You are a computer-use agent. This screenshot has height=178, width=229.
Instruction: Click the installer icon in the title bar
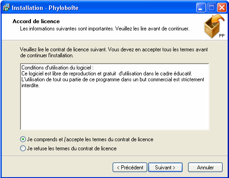pyautogui.click(x=6, y=8)
